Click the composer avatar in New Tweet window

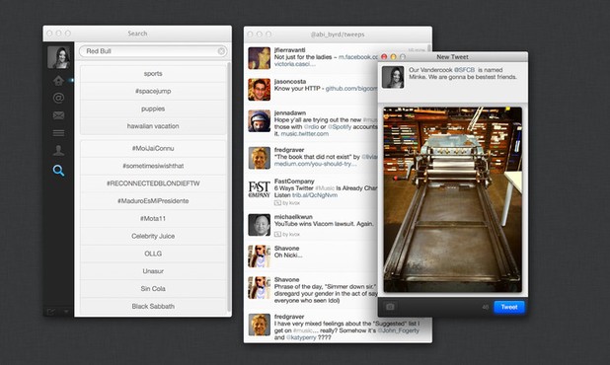393,77
